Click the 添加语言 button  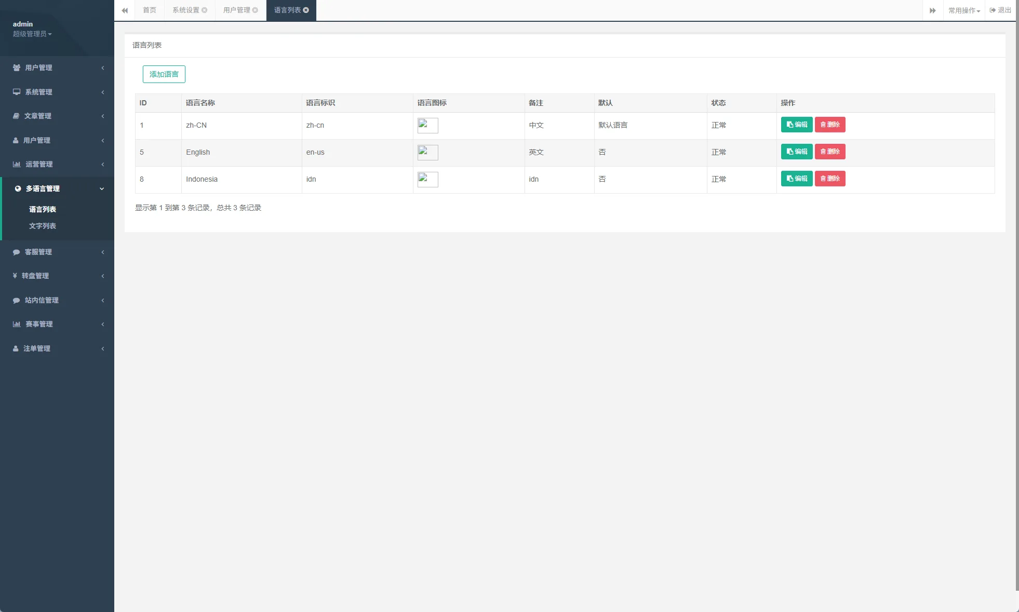(164, 74)
